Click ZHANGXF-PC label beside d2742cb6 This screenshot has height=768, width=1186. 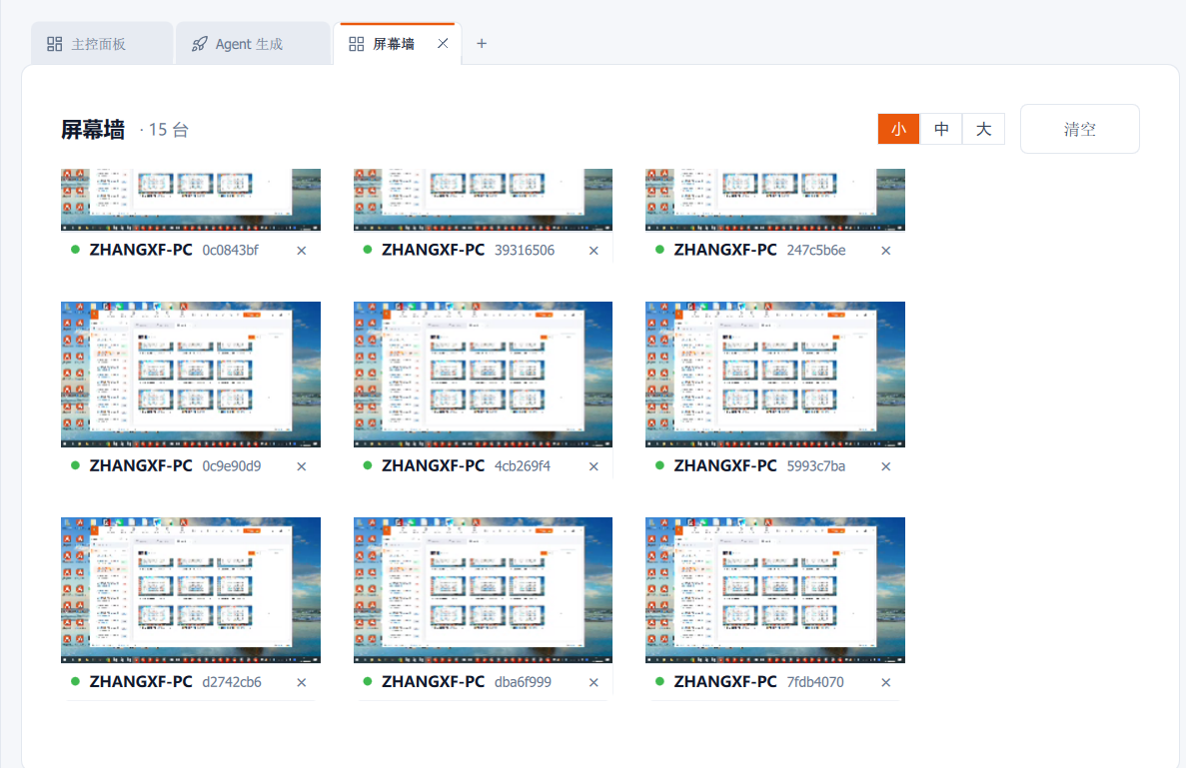pos(141,682)
